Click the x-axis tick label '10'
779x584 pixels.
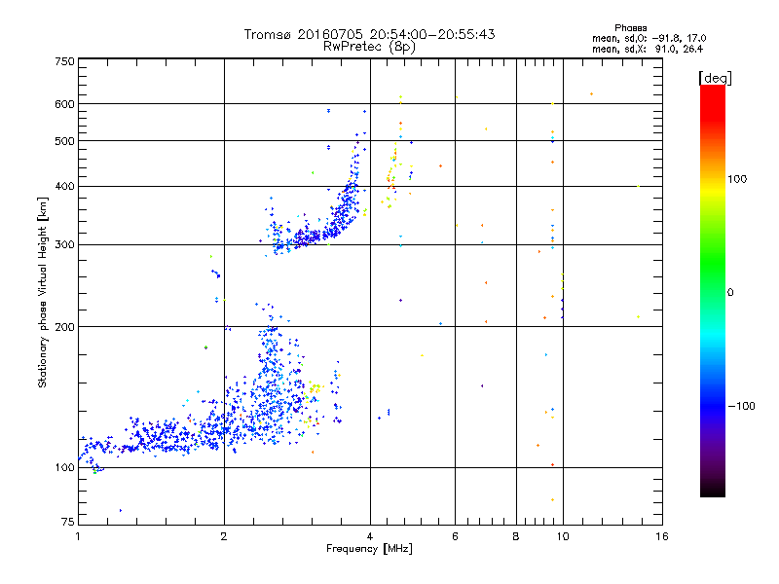pos(563,536)
